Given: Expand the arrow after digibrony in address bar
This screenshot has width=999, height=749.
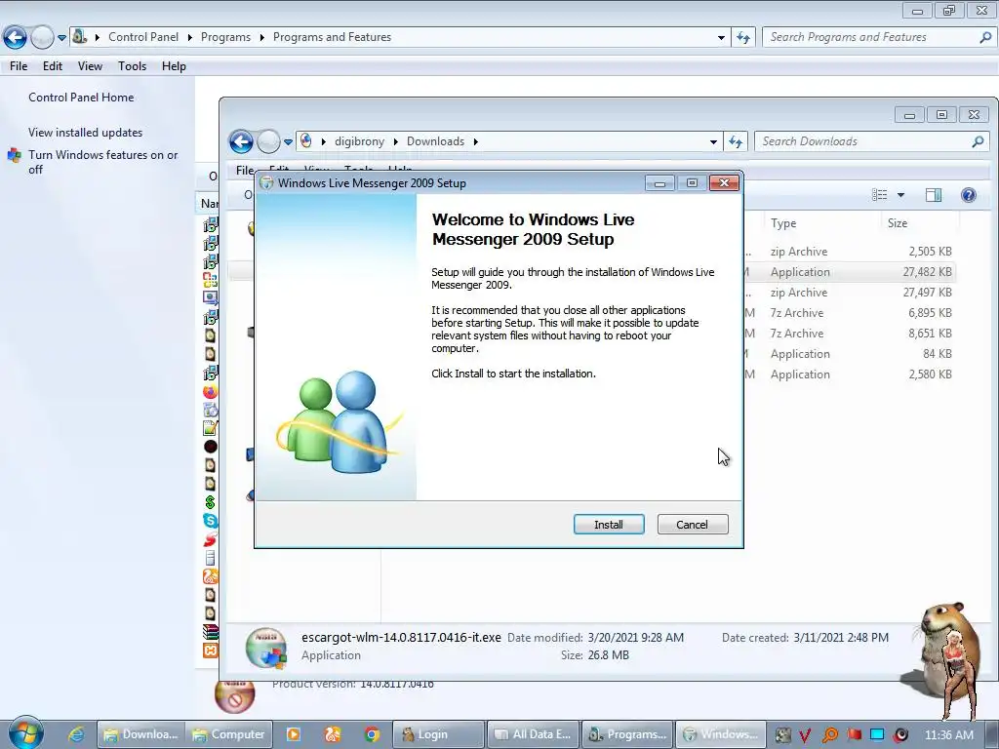Looking at the screenshot, I should 396,141.
